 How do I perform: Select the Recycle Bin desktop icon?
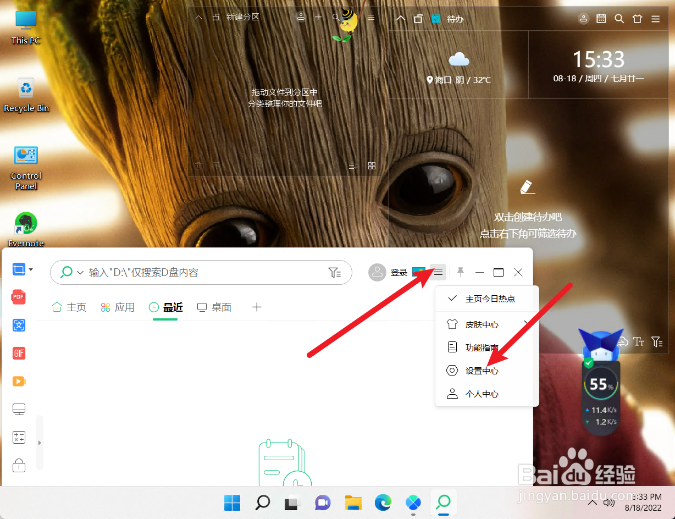(x=26, y=95)
